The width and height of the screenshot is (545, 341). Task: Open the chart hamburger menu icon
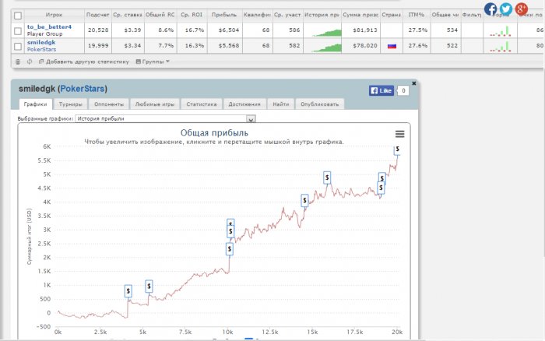tap(399, 134)
